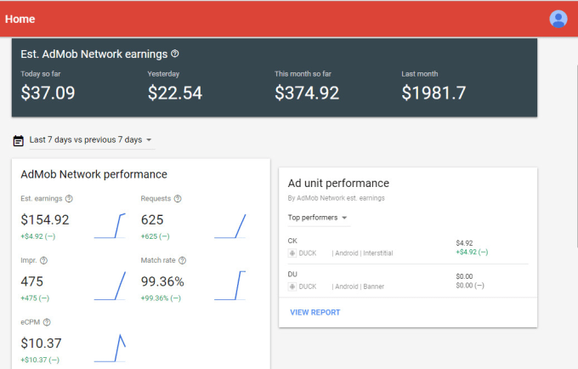The width and height of the screenshot is (578, 369).
Task: Click the +625 change under Requests
Action: (156, 236)
